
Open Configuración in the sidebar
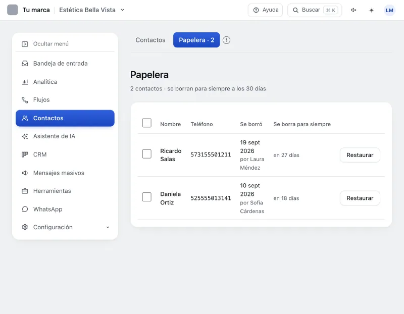coord(65,227)
